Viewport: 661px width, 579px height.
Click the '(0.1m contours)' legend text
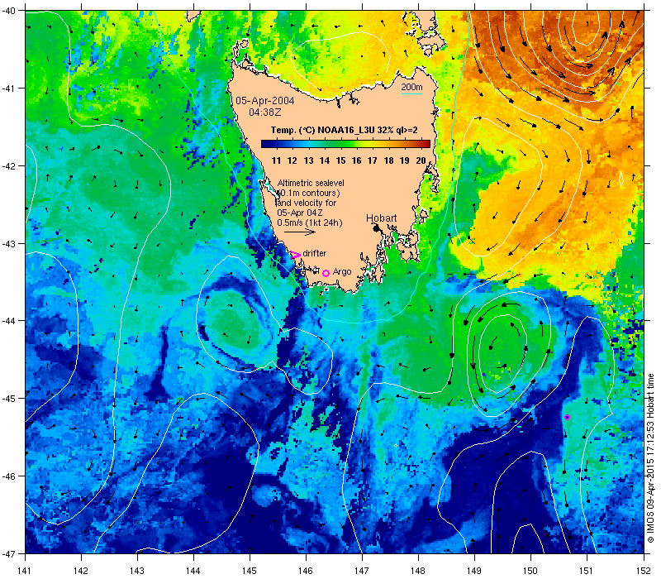click(308, 193)
